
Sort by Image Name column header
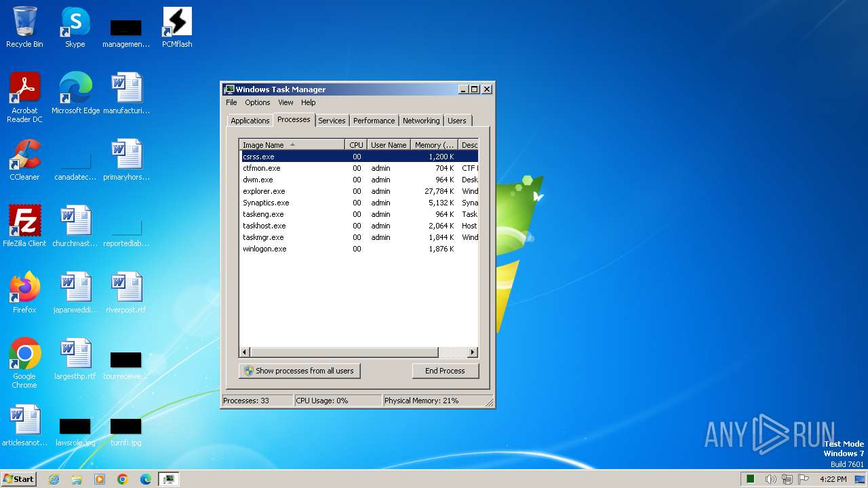point(292,145)
